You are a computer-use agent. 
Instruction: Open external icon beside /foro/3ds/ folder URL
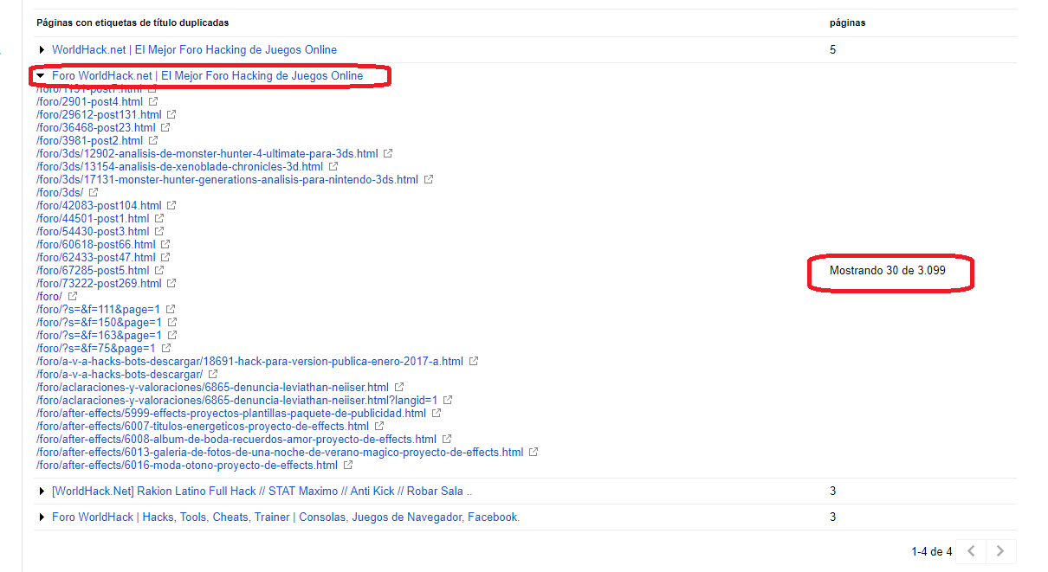pyautogui.click(x=94, y=192)
